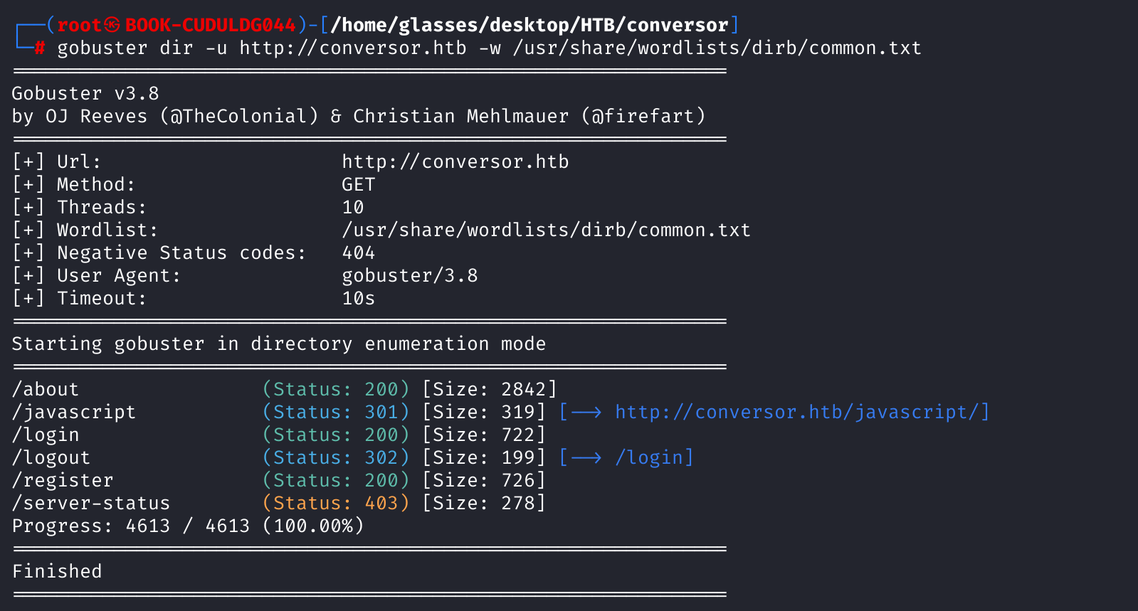The width and height of the screenshot is (1138, 611).
Task: Click the gobuster/3.8 User Agent value
Action: point(410,276)
